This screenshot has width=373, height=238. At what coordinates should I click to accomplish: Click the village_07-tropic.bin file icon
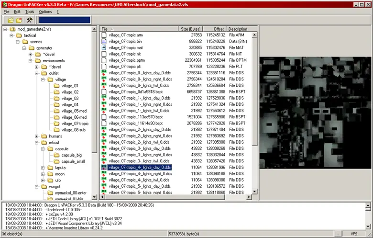pyautogui.click(x=104, y=42)
